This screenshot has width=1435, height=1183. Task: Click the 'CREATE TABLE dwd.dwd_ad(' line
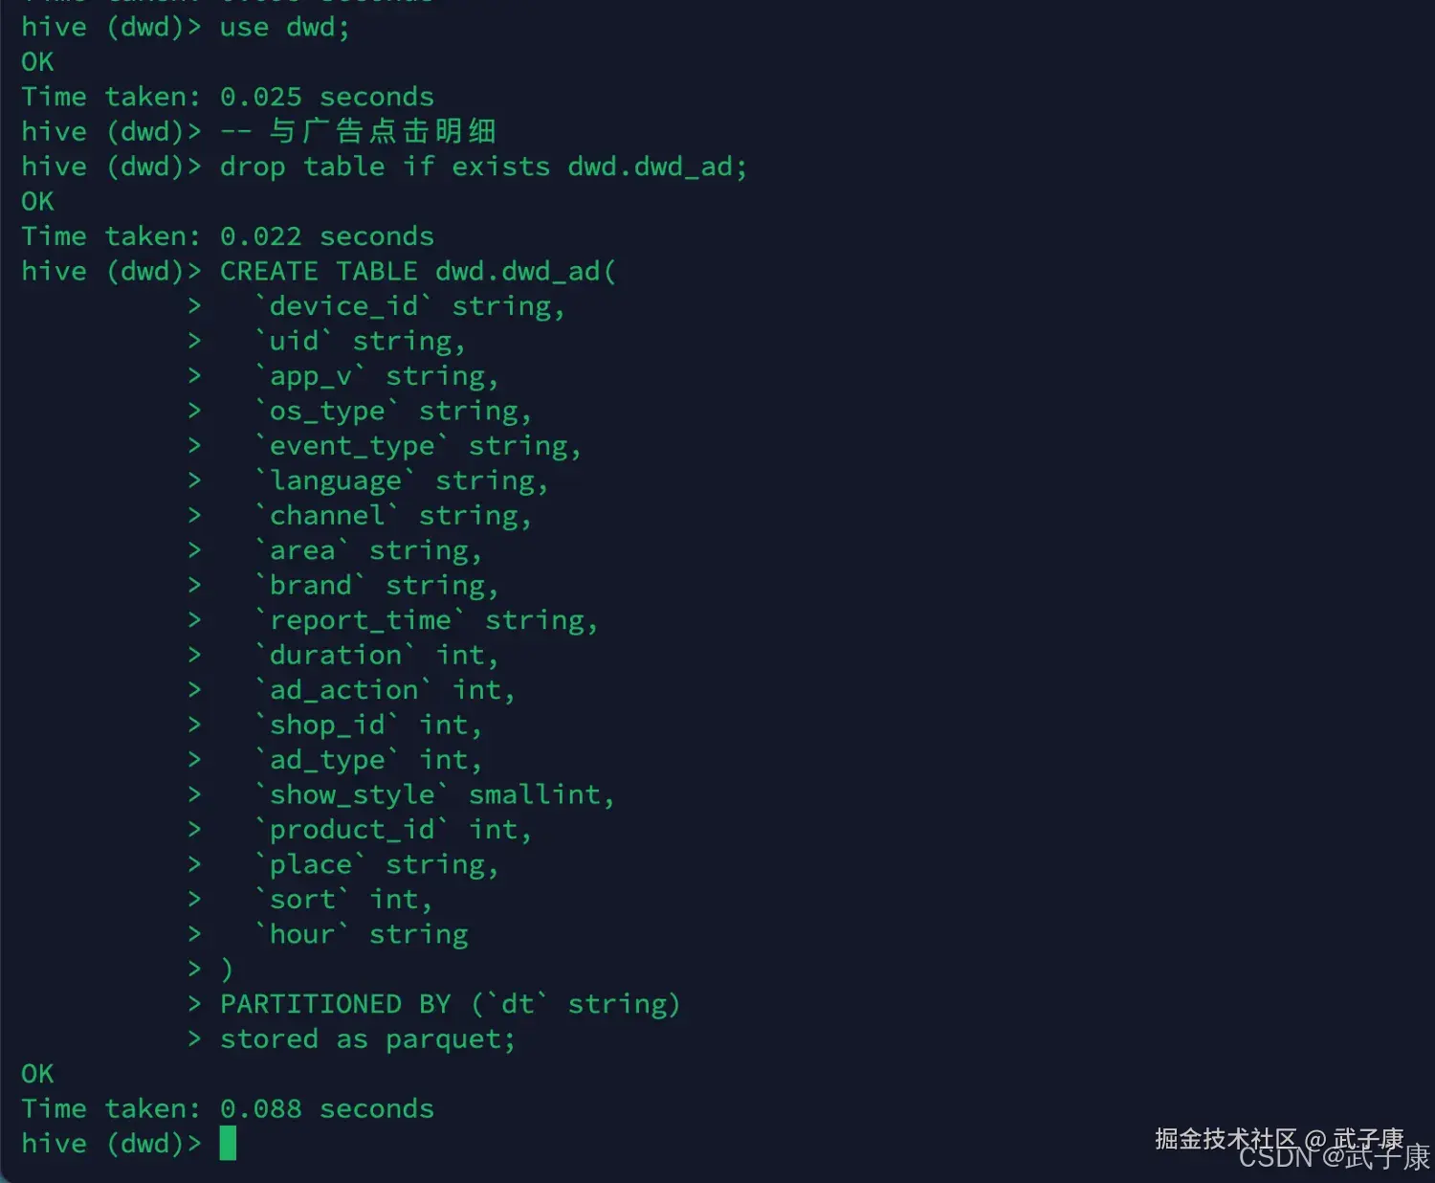[418, 271]
